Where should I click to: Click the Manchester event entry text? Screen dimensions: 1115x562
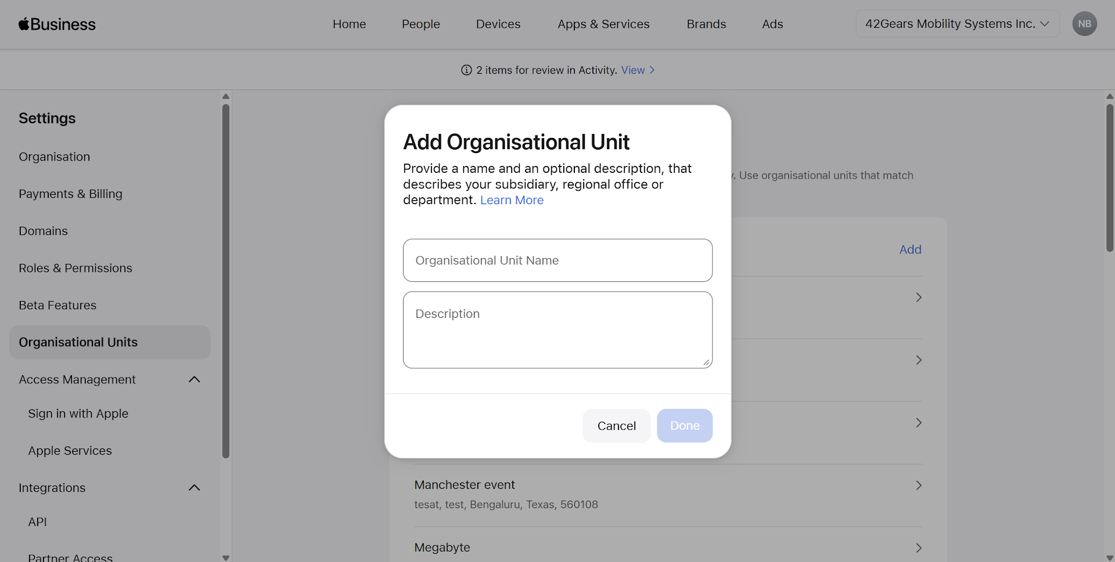(465, 485)
